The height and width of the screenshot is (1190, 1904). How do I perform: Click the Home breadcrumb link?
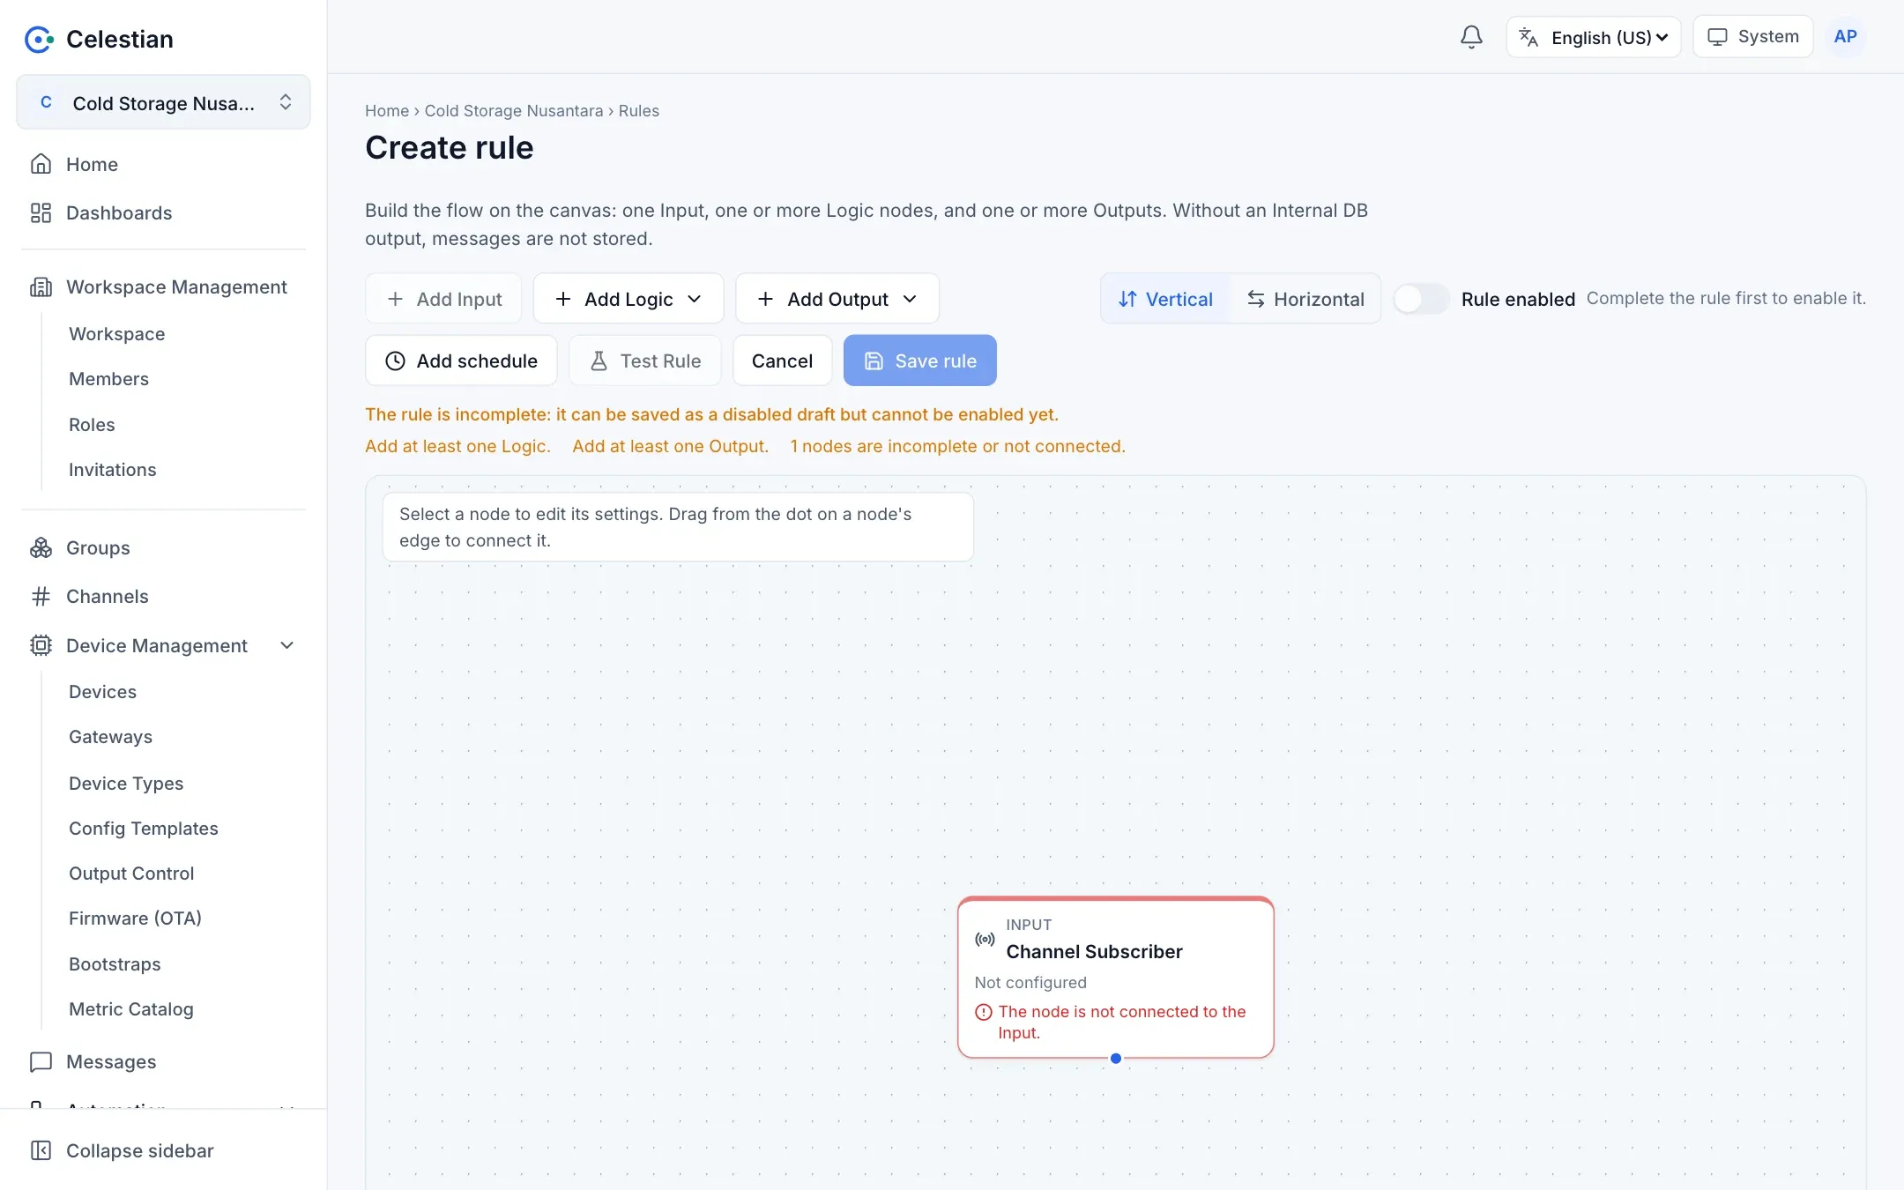(x=387, y=111)
